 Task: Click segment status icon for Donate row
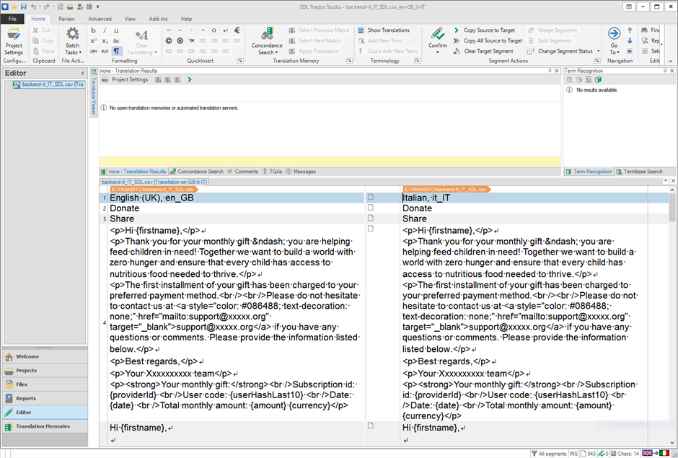coord(371,208)
